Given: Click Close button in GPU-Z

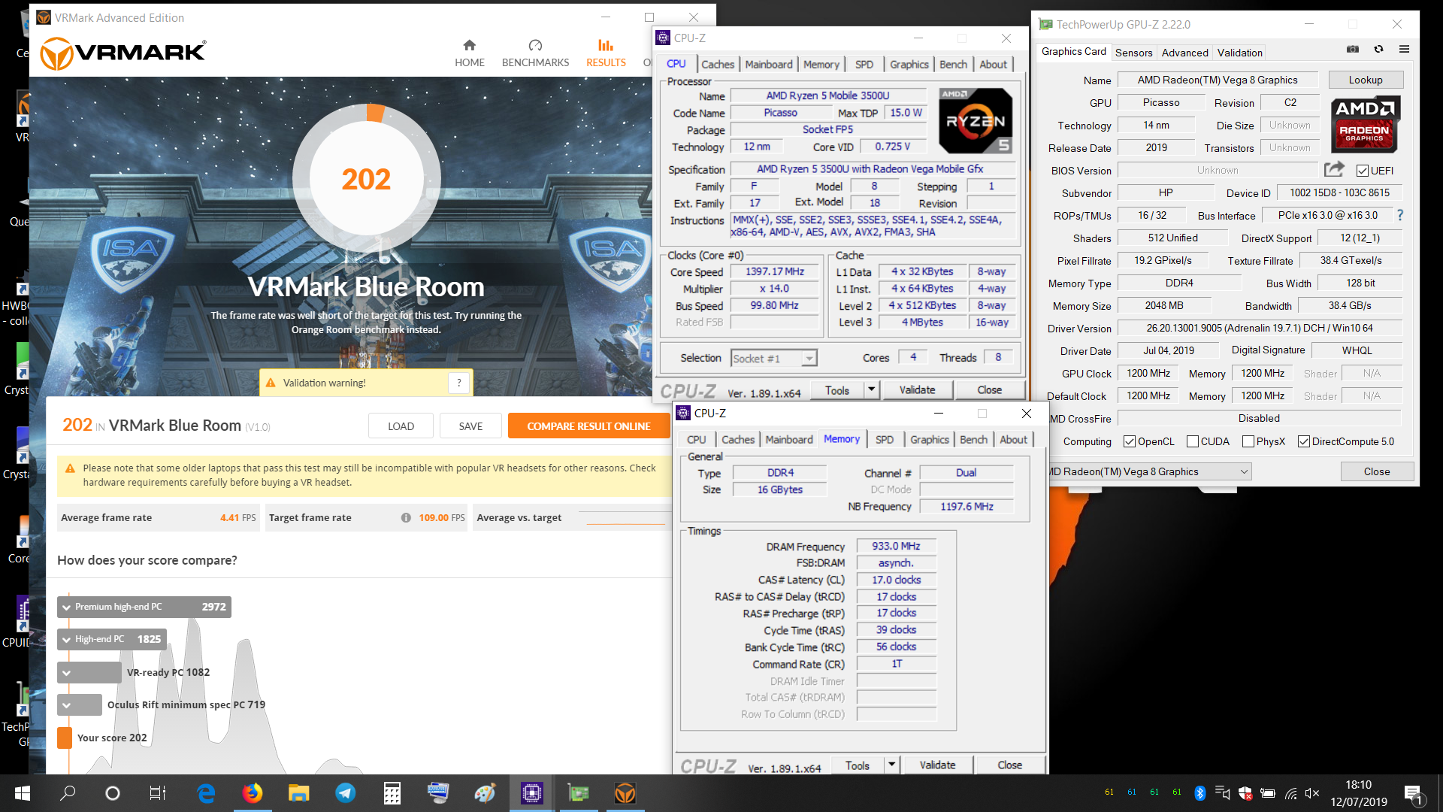Looking at the screenshot, I should [x=1377, y=471].
